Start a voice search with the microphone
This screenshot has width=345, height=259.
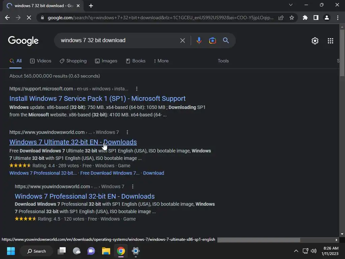(x=199, y=40)
